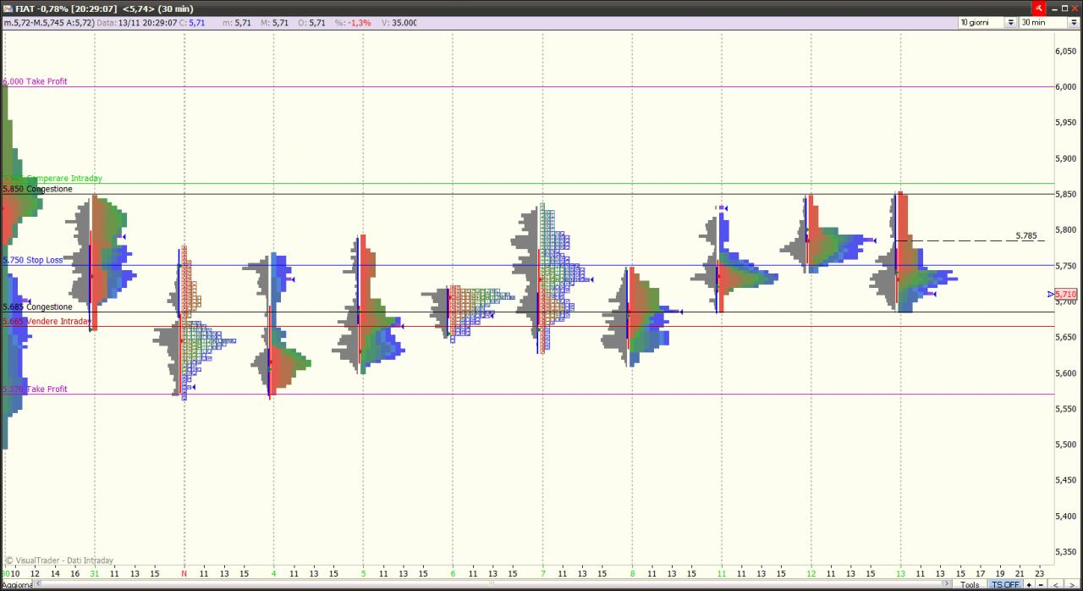Click the 5,710 current price marker
The height and width of the screenshot is (591, 1083).
point(1065,294)
